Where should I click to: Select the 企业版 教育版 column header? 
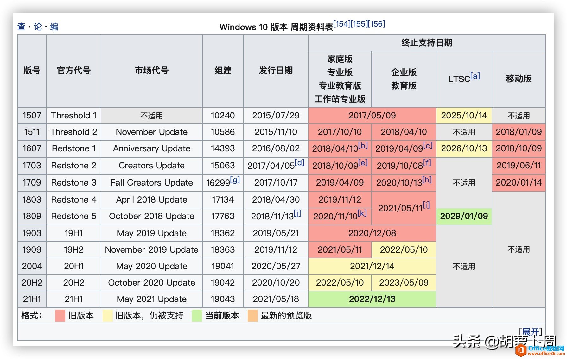click(x=404, y=79)
